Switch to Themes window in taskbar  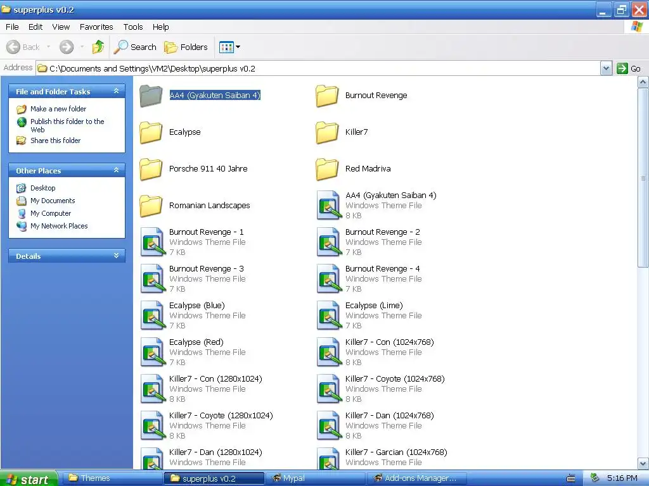pyautogui.click(x=112, y=478)
